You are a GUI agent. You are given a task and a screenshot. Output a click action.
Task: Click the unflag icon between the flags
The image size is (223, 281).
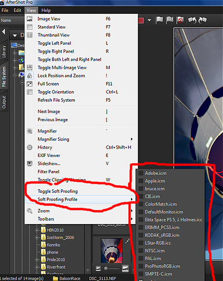coord(170,20)
